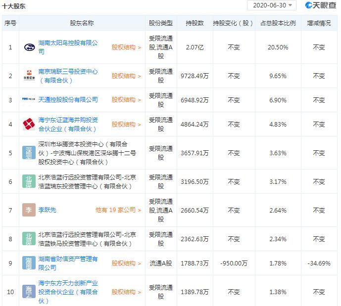Select the 1.78% ratio cell
This screenshot has width=341, height=306.
(278, 263)
